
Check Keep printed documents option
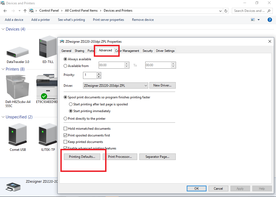tap(65, 142)
